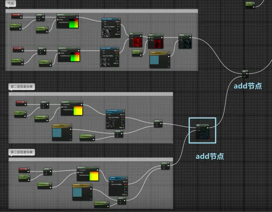The image size is (272, 212).
Task: Select BumpOffset node header in 第三层视差效果 group
Action: click(88, 167)
